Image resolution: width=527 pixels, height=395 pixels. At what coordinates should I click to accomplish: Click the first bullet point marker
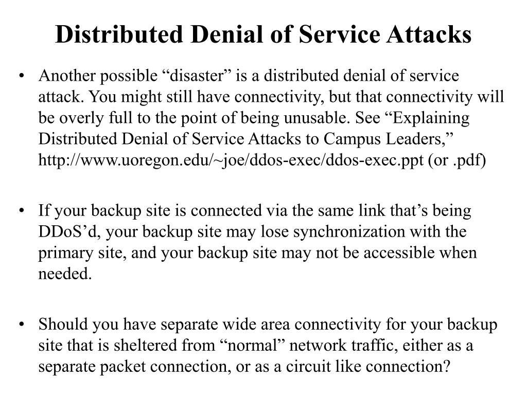pyautogui.click(x=22, y=75)
